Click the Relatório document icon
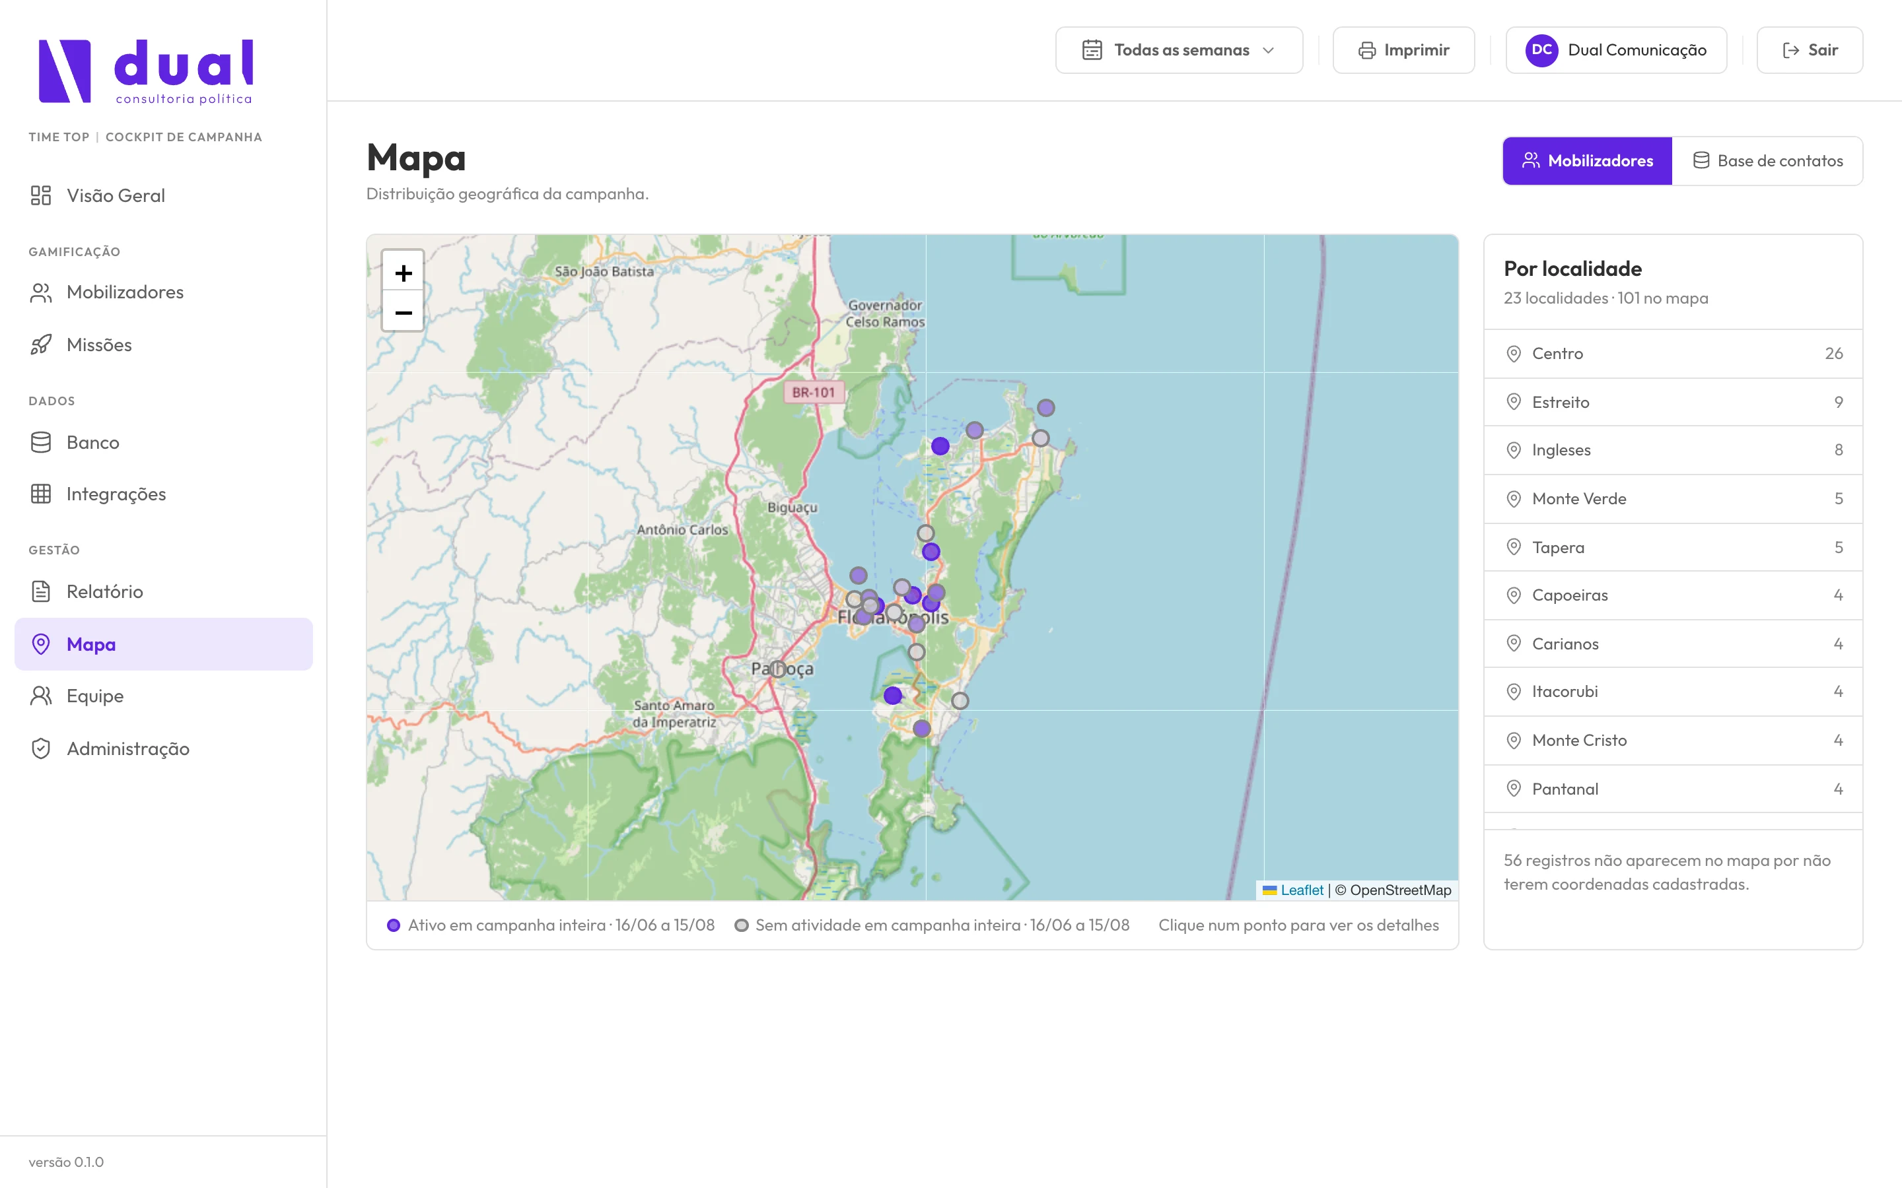 point(41,591)
